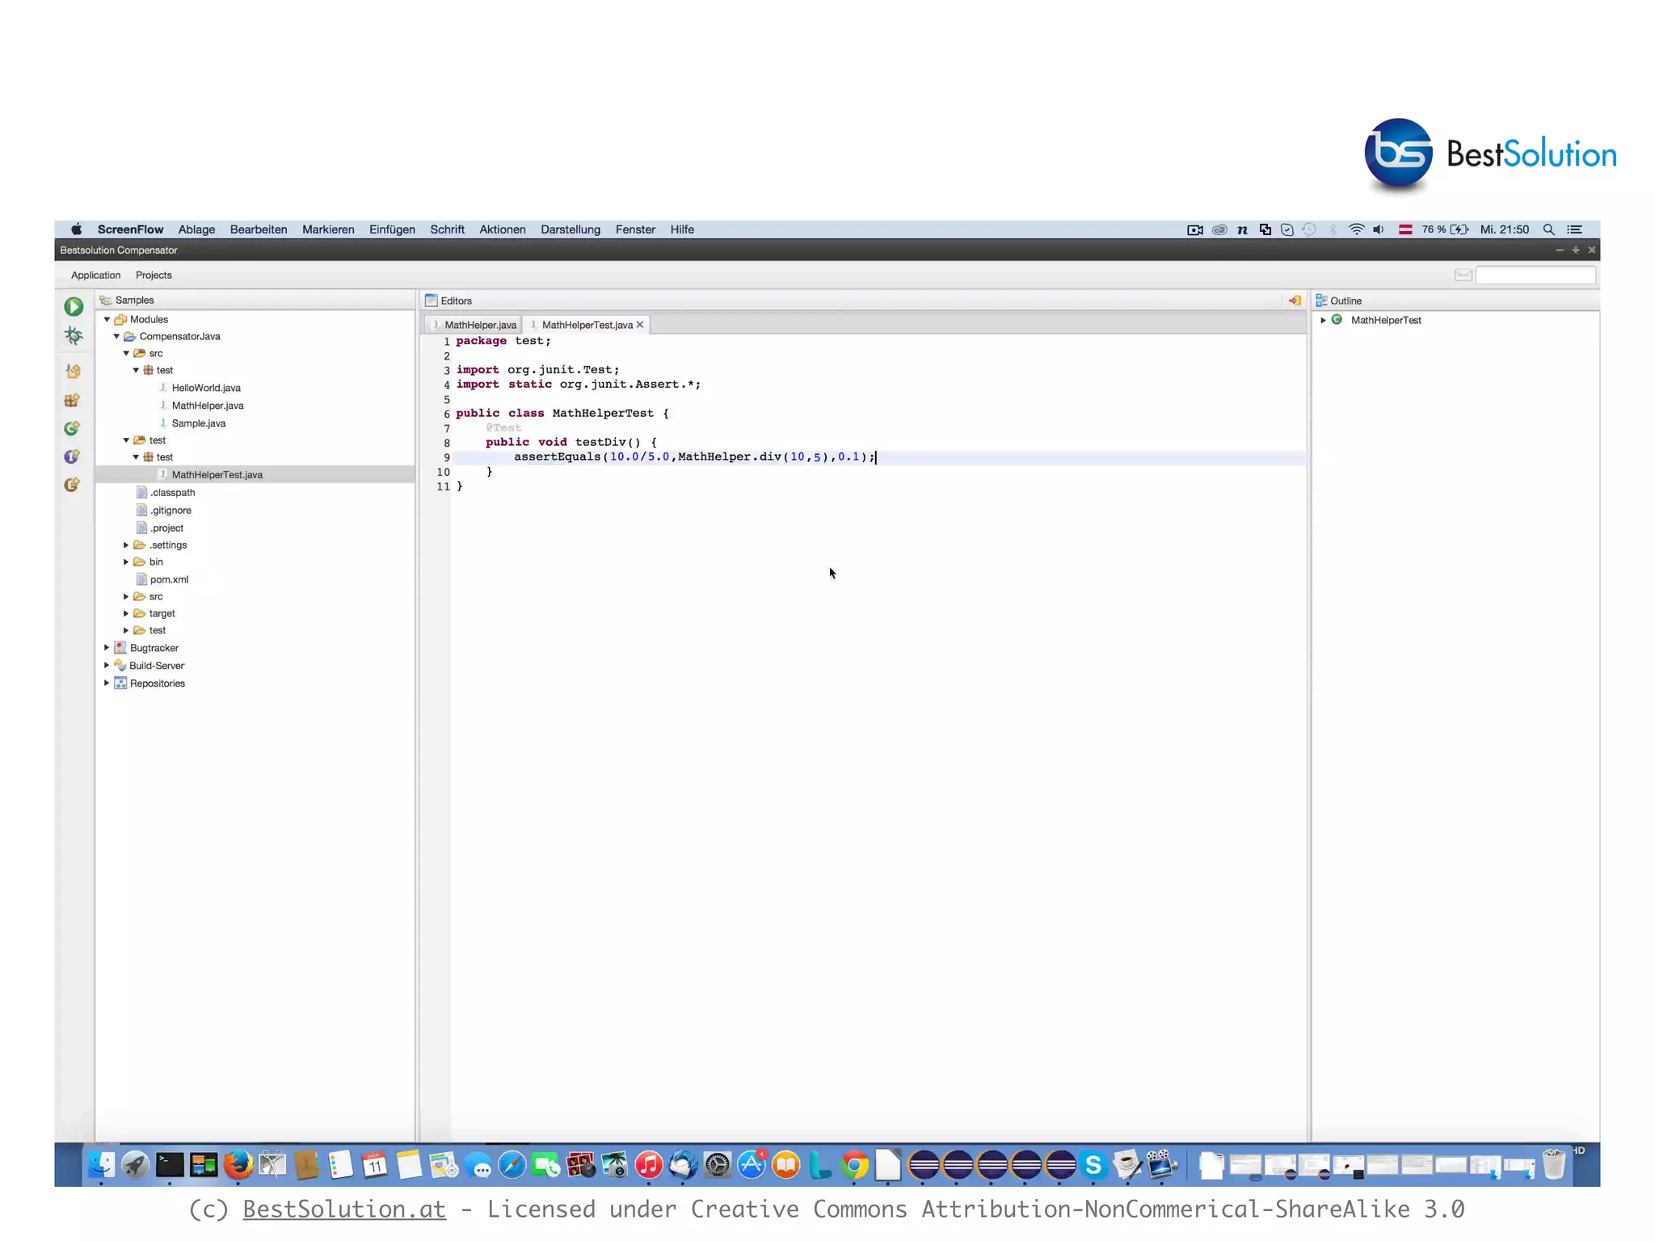
Task: Click the search field at top right
Action: (x=1535, y=276)
